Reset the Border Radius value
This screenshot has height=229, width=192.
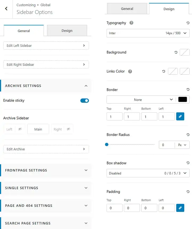point(188,135)
